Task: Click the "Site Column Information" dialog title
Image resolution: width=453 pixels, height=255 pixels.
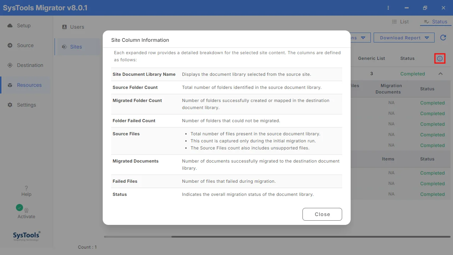Action: click(x=140, y=40)
